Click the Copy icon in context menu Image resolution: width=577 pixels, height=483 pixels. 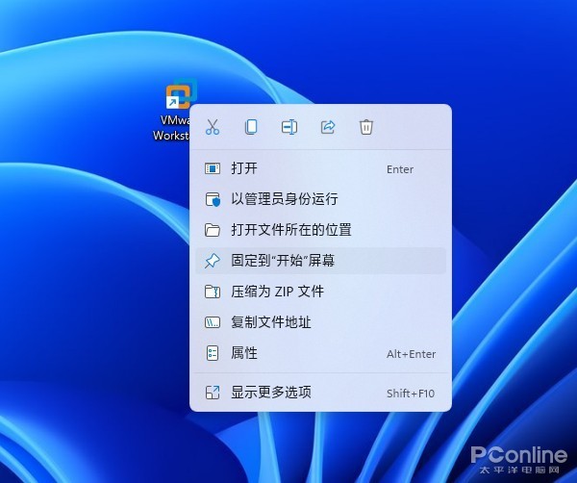pyautogui.click(x=251, y=127)
